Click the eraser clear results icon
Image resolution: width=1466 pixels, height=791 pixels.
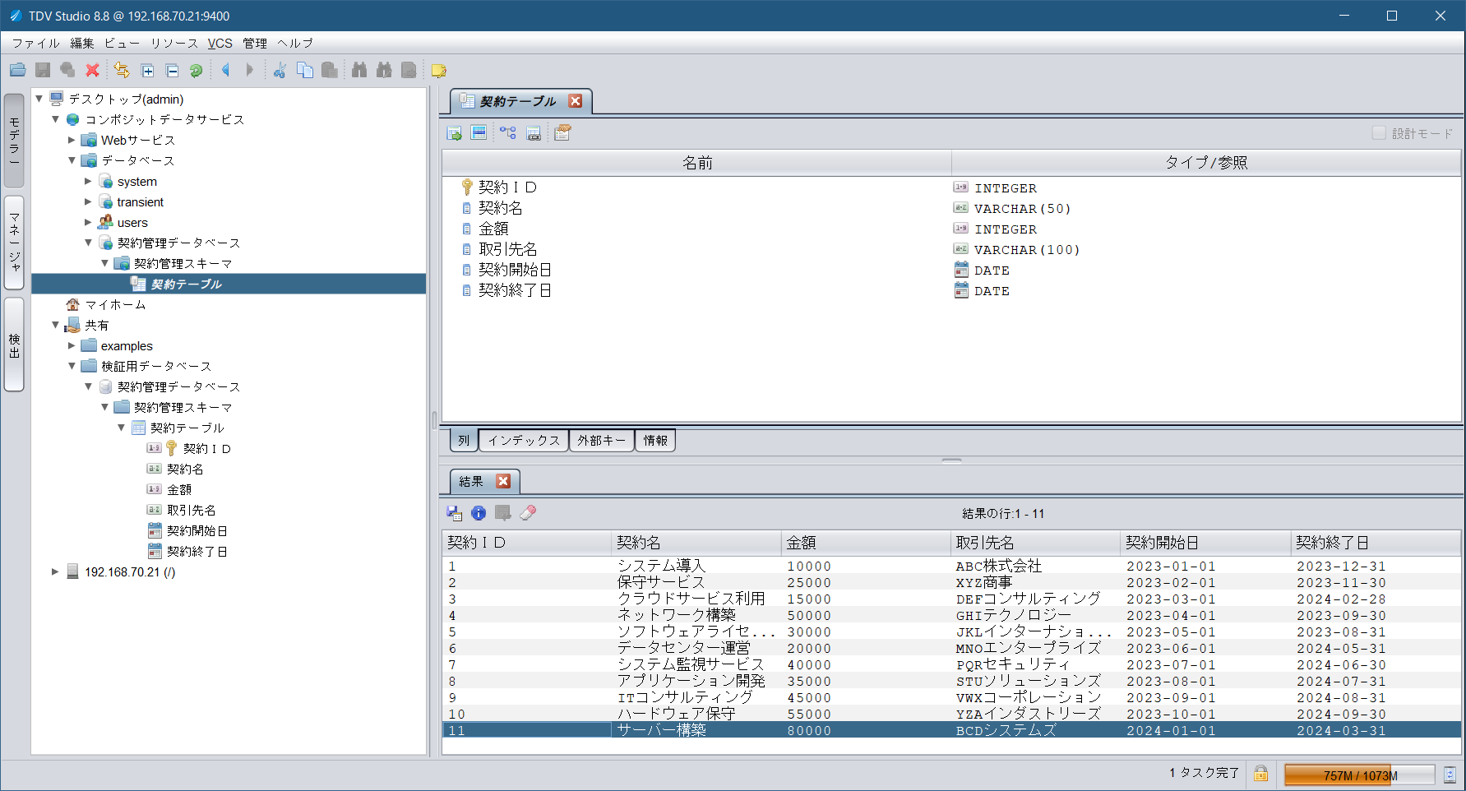pyautogui.click(x=528, y=513)
